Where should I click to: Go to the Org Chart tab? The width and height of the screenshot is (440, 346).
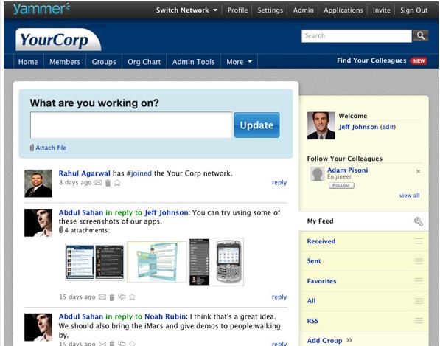pos(144,61)
